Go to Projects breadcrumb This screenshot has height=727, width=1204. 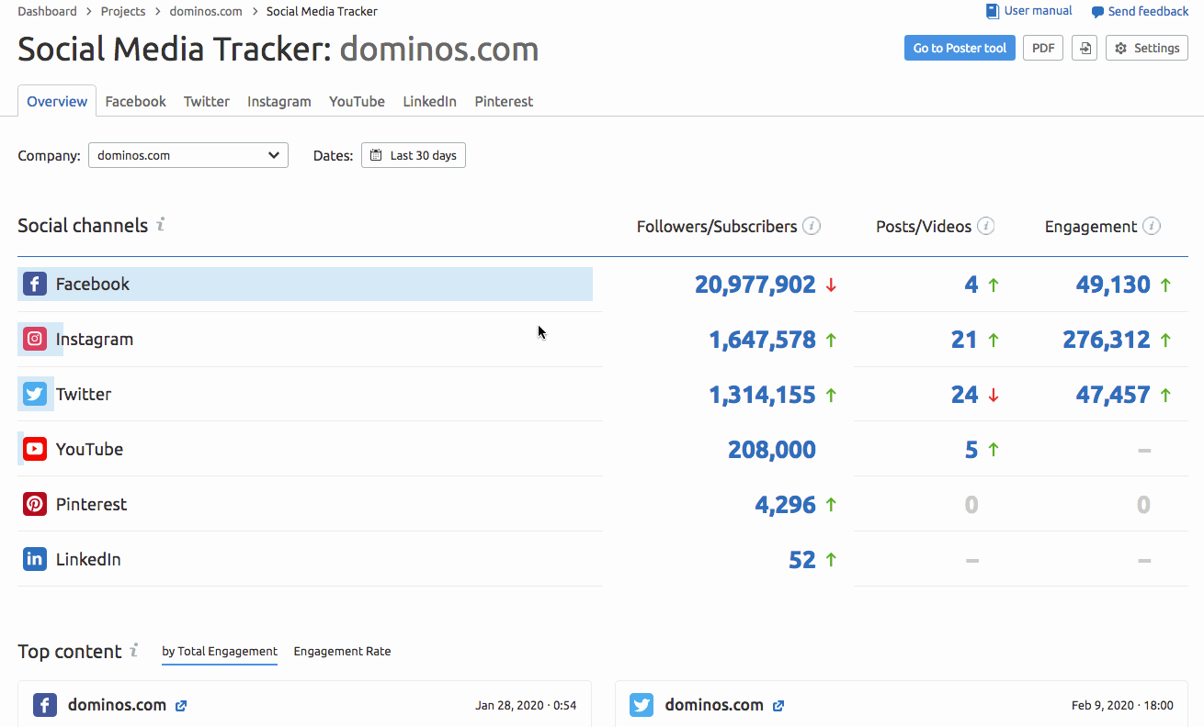pos(123,11)
